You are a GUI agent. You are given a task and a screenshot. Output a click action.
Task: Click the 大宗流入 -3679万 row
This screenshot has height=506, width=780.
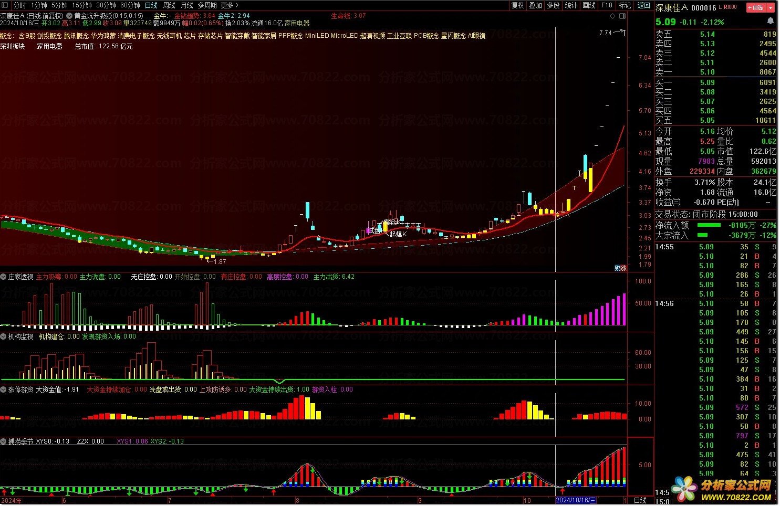[715, 235]
